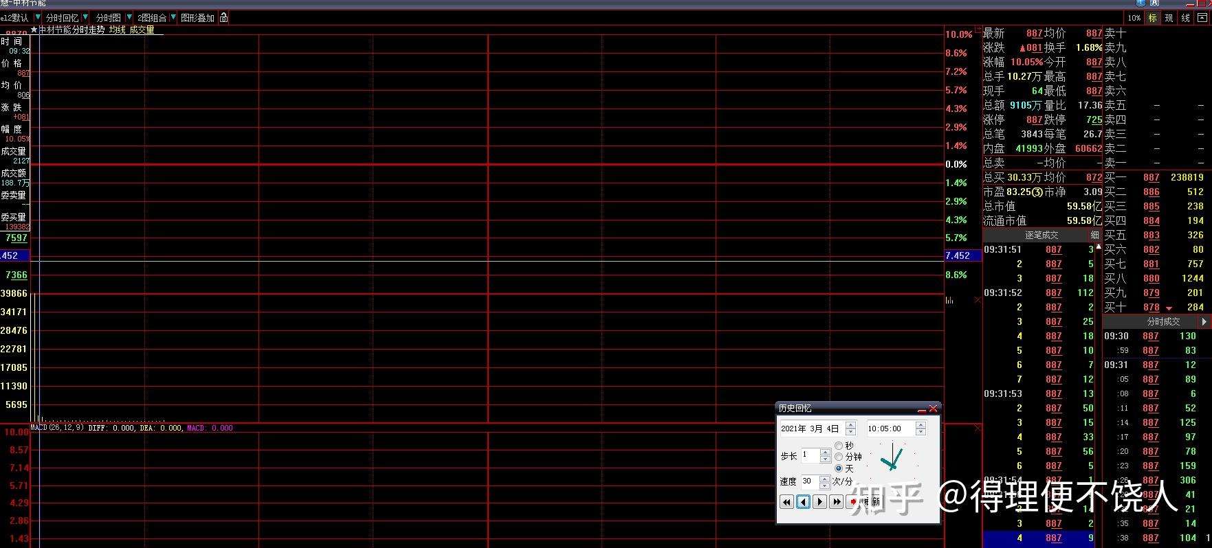Click the time stepper in 历史回忆

tap(921, 429)
